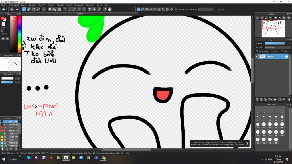Screen dimensions: 292x164
Task: Select the G Pen brush
Action: point(9,128)
